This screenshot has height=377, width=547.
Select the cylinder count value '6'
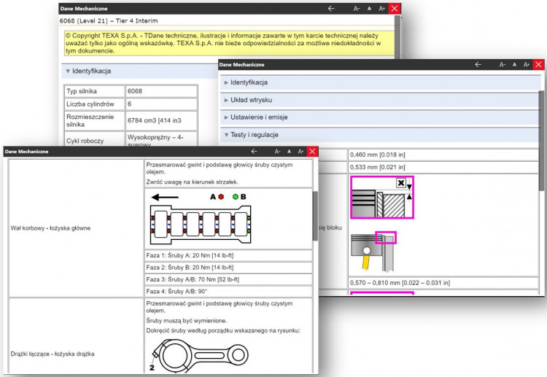click(161, 104)
